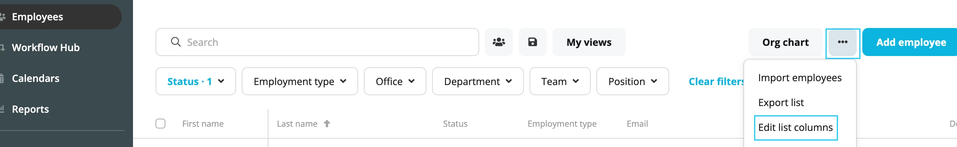
Task: Click the Add employee button
Action: (x=911, y=42)
